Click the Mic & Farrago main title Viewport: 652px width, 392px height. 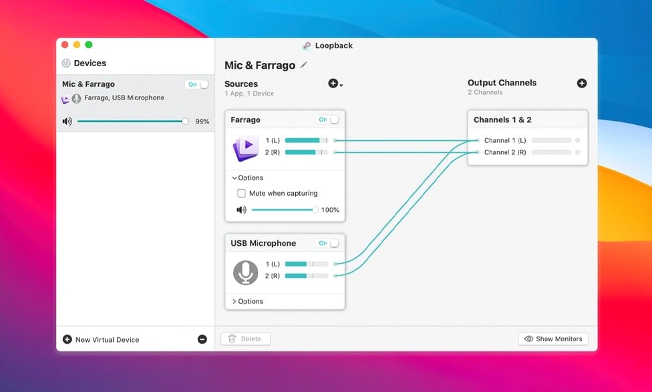pyautogui.click(x=260, y=65)
